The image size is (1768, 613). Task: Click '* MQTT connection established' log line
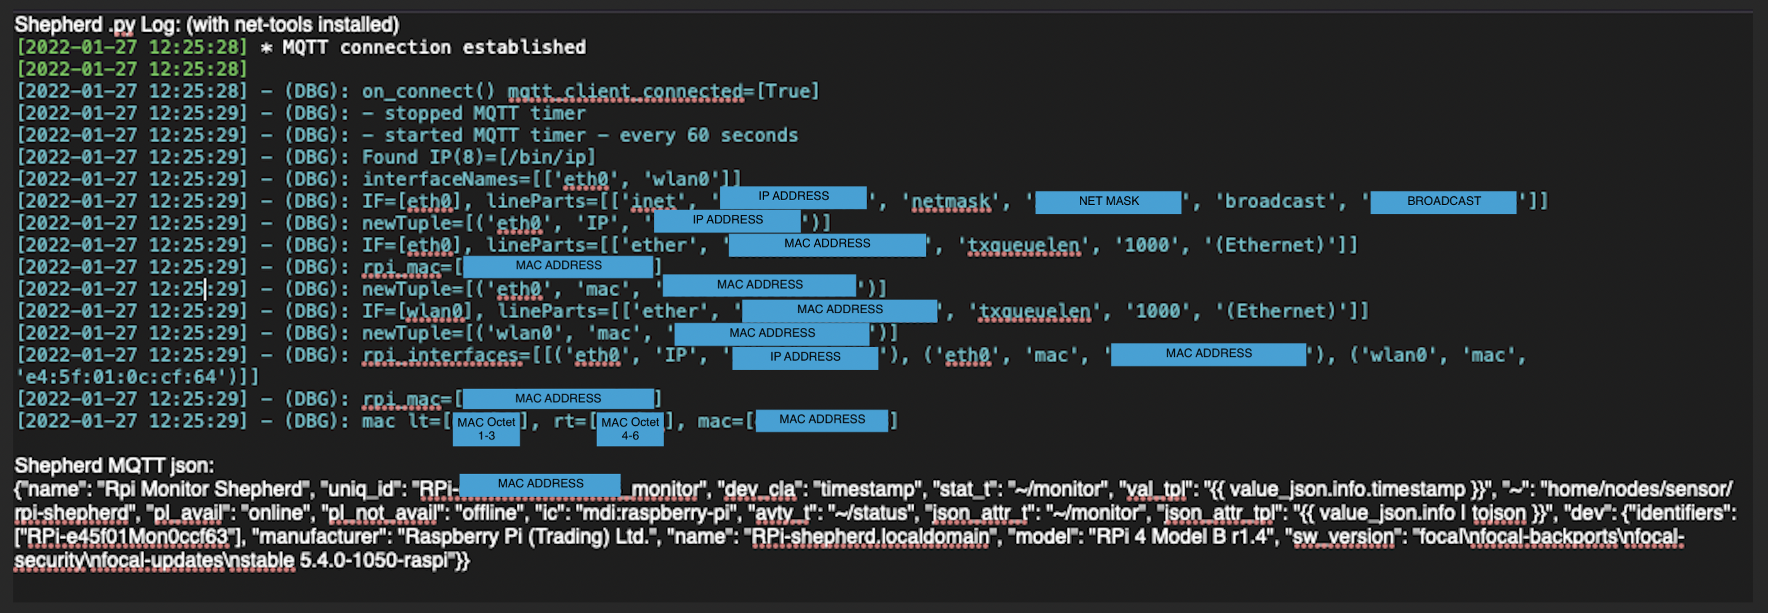pos(423,47)
